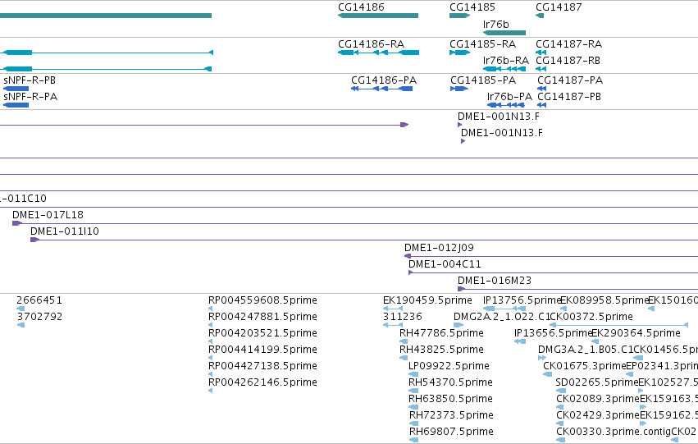The height and width of the screenshot is (444, 698).
Task: Click the CG14186-PA coding feature
Action: 382,89
